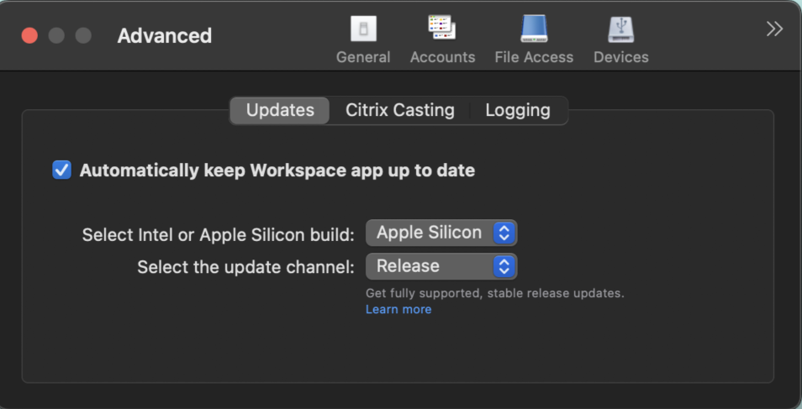Select the Devices USB icon
802x409 pixels.
[620, 29]
